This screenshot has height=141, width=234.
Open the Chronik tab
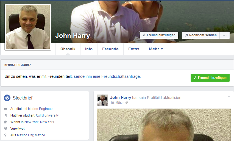coord(68,49)
